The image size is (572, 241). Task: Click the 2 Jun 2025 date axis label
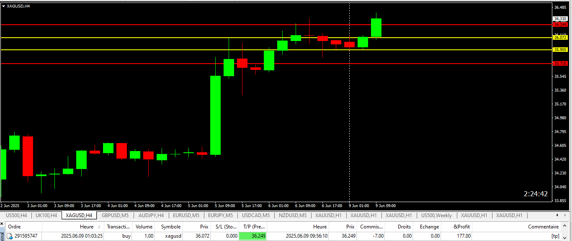tap(10, 205)
